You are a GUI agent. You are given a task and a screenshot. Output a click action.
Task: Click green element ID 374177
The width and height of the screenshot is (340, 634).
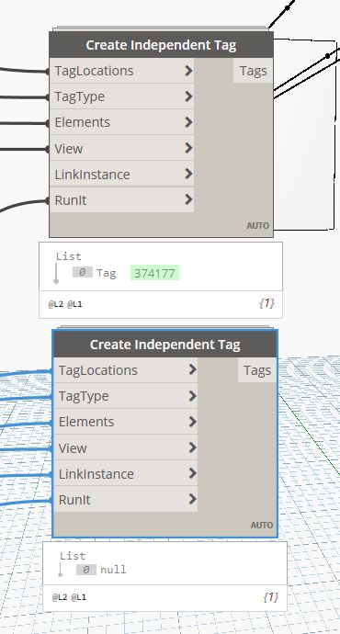tap(154, 273)
